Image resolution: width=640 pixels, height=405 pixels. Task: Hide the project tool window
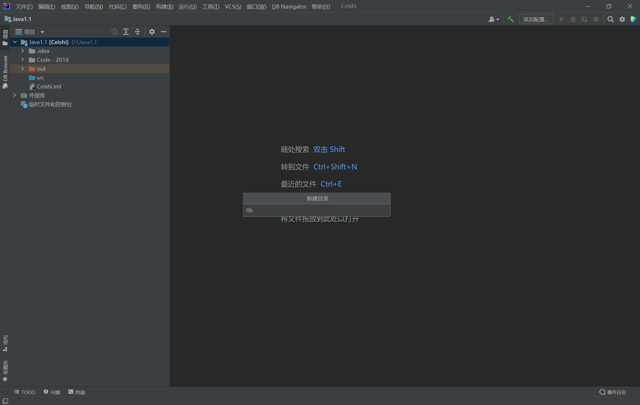(x=164, y=32)
